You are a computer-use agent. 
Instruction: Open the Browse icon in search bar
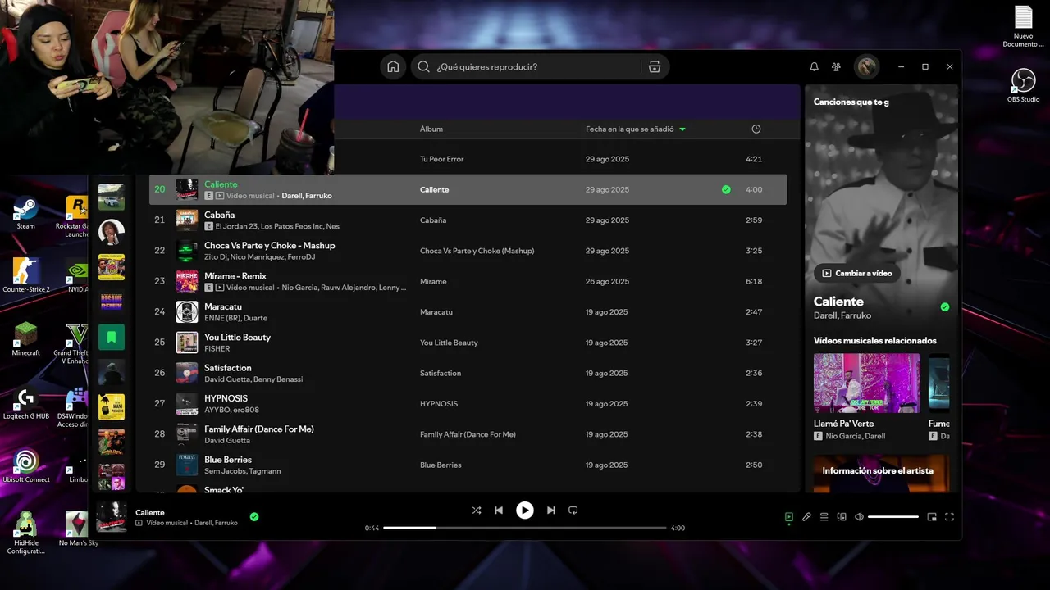[655, 67]
